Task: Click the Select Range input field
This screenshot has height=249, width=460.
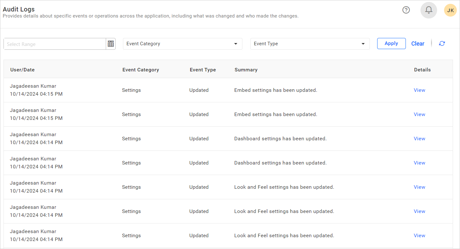Action: point(54,44)
